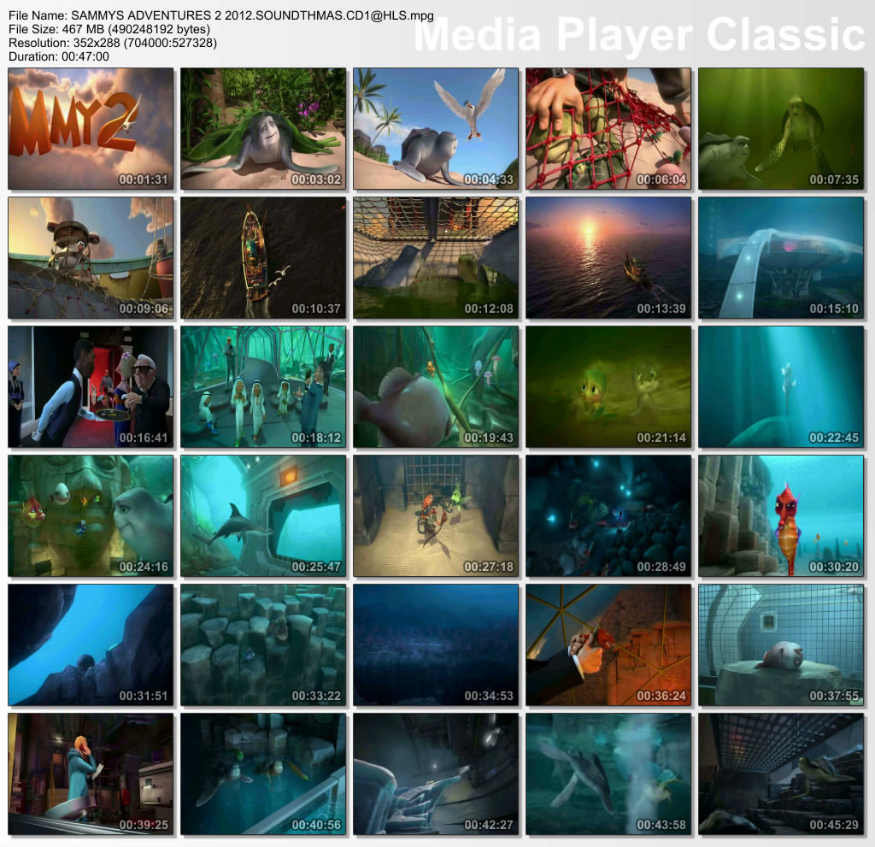Open the seagull frame at 00:04:33
This screenshot has height=847, width=875.
coord(436,128)
